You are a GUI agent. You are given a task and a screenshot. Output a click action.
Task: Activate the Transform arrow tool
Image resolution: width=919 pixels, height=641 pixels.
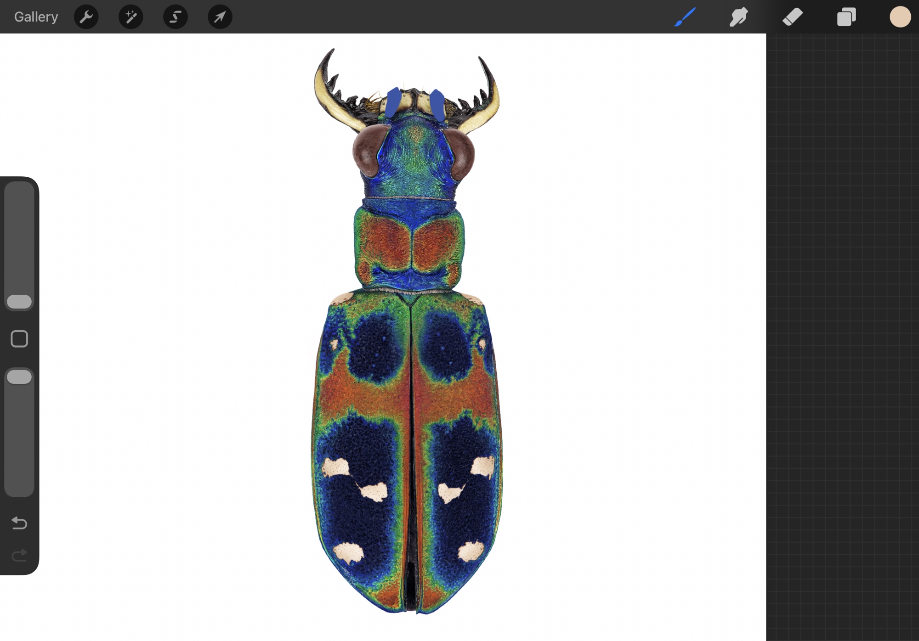(x=220, y=17)
